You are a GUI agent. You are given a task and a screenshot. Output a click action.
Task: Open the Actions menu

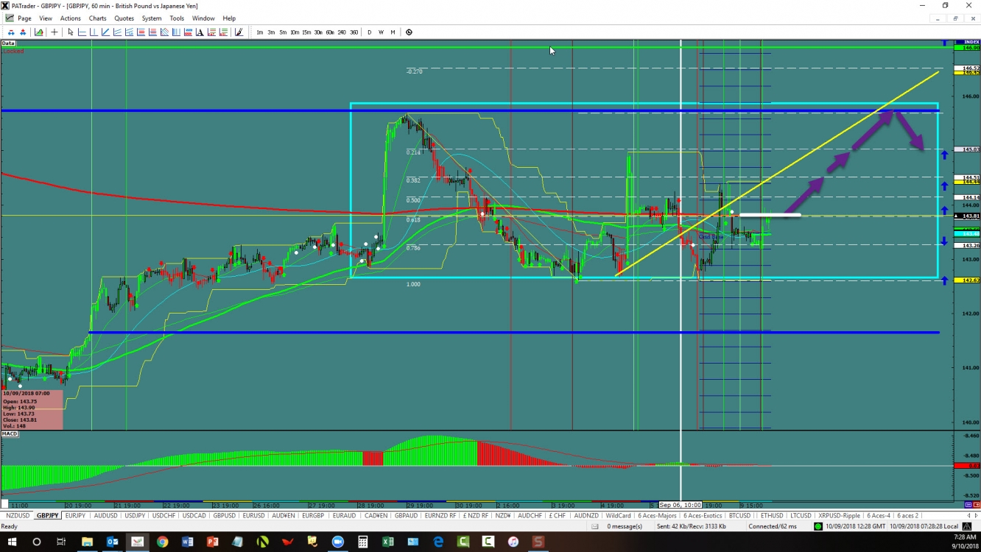pyautogui.click(x=71, y=18)
